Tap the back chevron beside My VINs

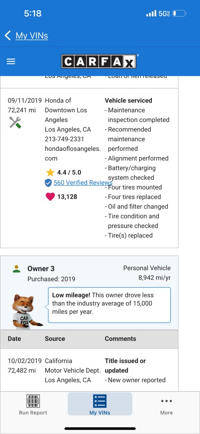(8, 36)
